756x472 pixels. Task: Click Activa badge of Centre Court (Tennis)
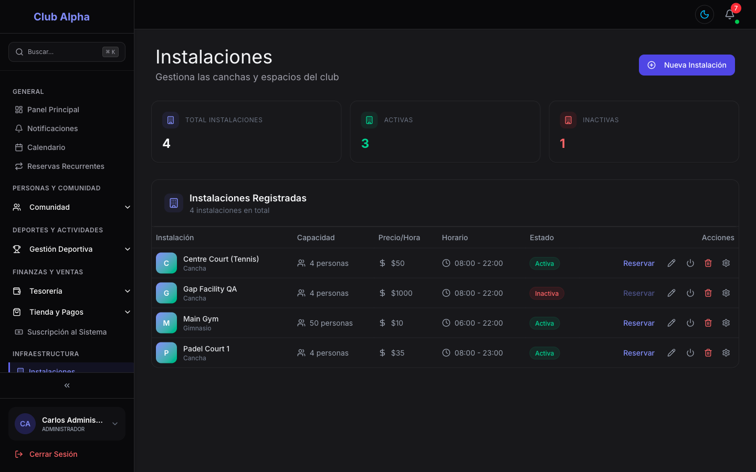(x=544, y=263)
